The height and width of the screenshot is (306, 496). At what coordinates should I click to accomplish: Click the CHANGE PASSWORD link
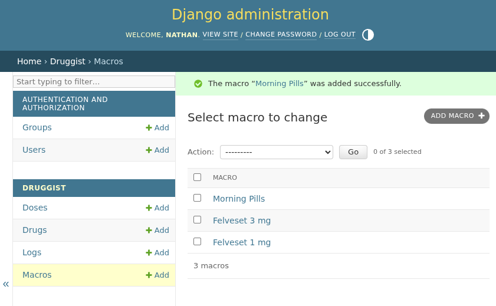(x=281, y=34)
